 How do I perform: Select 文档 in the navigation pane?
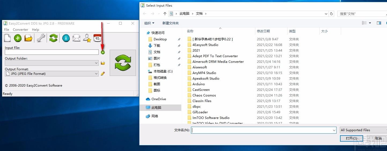pos(157,52)
